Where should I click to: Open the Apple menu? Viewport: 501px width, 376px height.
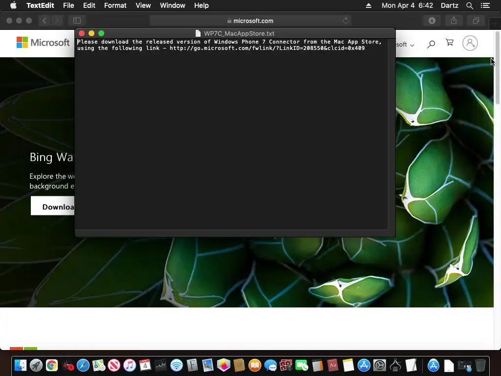tap(13, 5)
